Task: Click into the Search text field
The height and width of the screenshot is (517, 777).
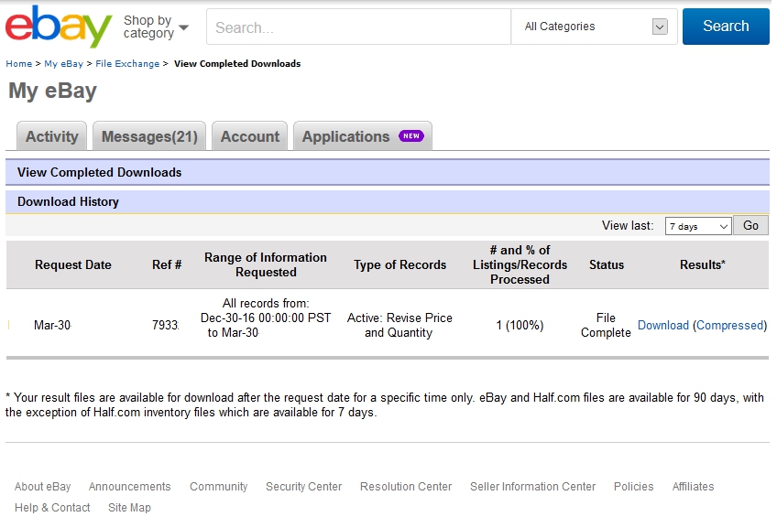Action: click(x=359, y=27)
